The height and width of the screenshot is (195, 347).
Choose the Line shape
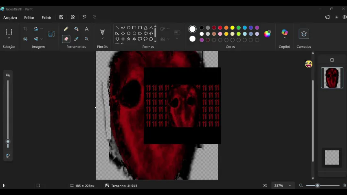[x=117, y=28]
